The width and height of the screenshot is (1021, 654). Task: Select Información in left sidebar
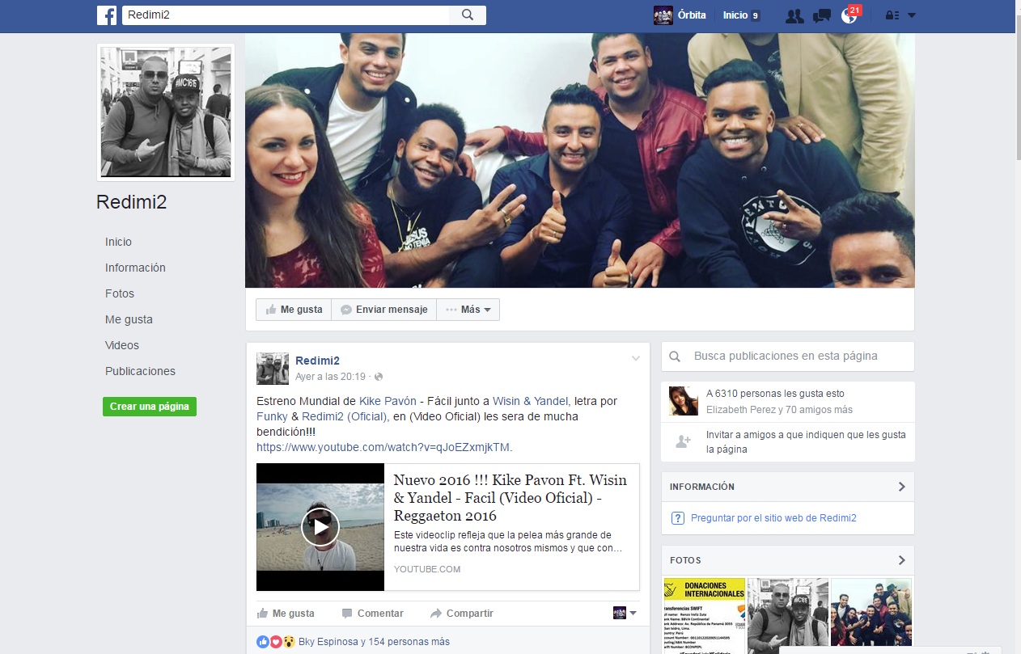point(135,268)
